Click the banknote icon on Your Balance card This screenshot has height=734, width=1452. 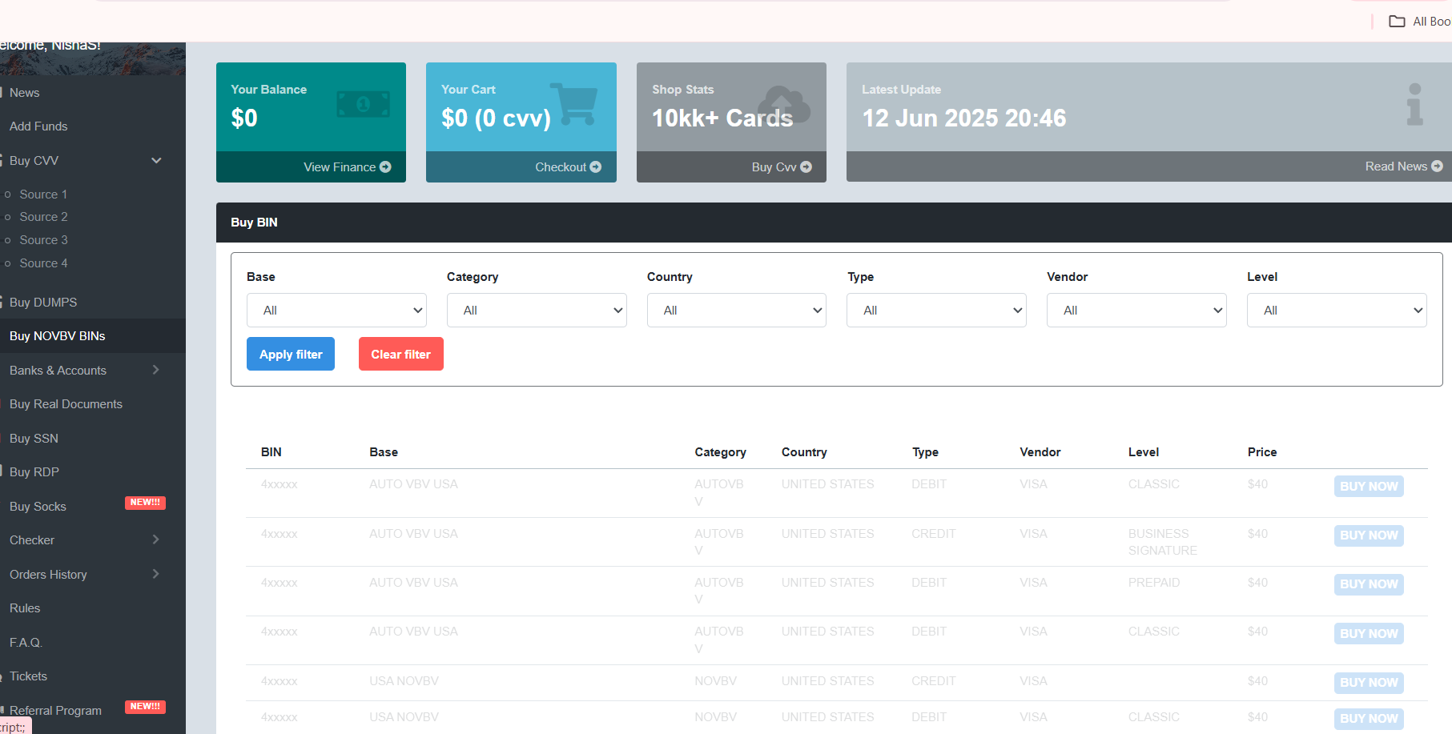363,104
